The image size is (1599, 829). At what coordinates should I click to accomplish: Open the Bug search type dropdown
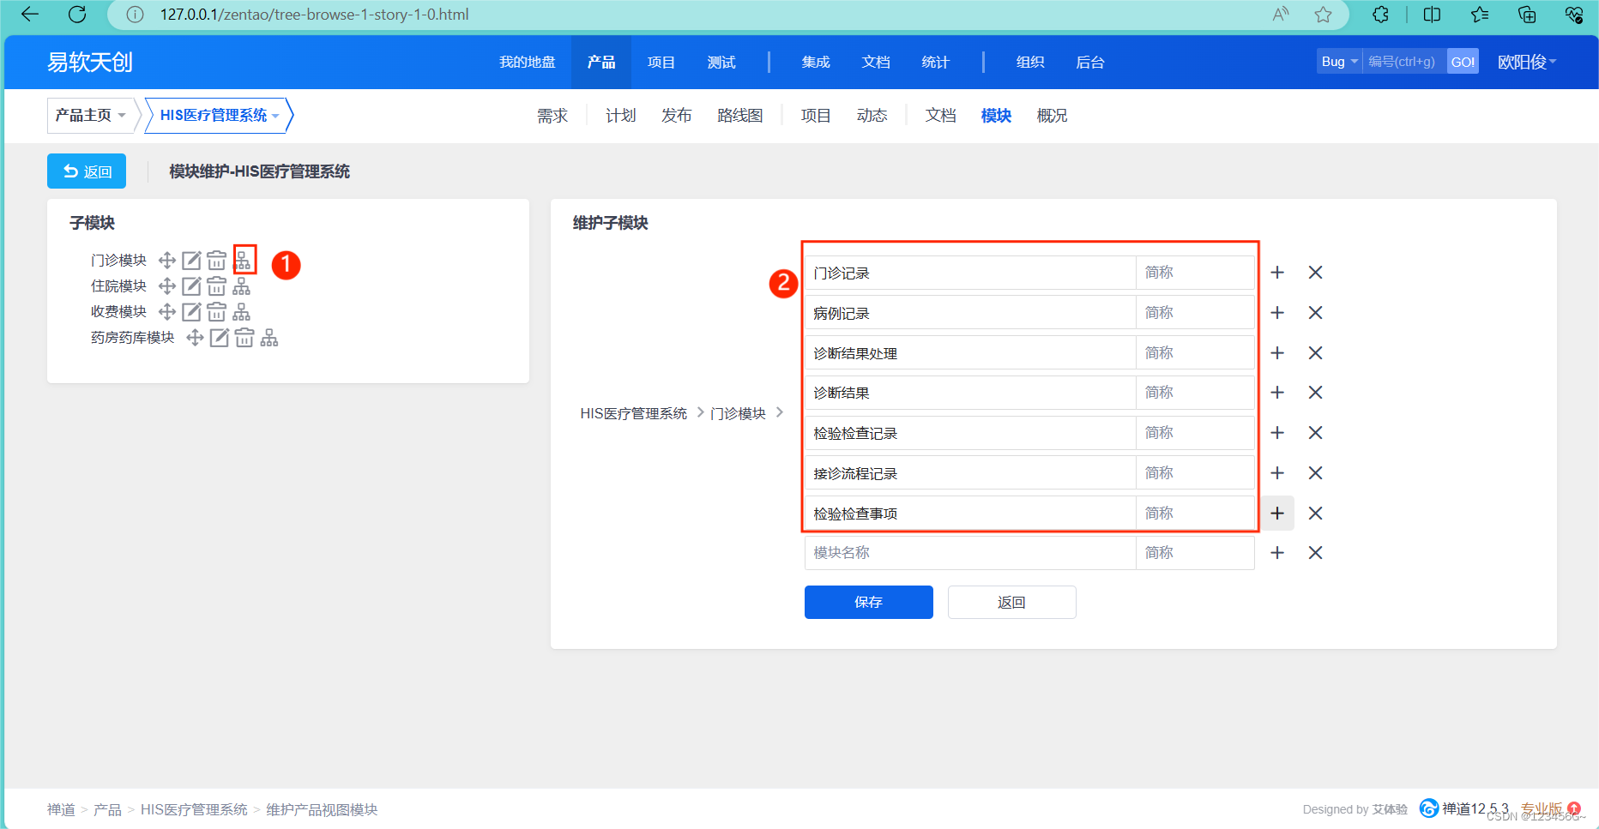pyautogui.click(x=1339, y=62)
